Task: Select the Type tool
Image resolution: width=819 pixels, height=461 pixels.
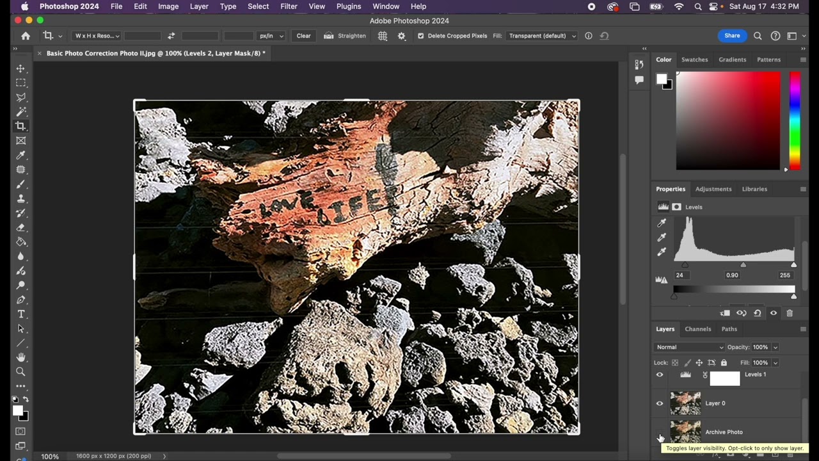Action: (21, 314)
